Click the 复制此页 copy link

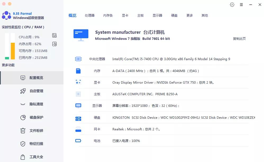tap(240, 38)
